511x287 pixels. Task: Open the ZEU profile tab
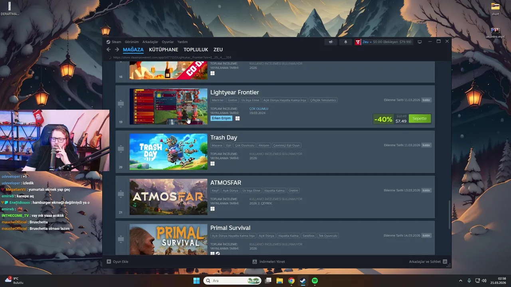pos(218,50)
